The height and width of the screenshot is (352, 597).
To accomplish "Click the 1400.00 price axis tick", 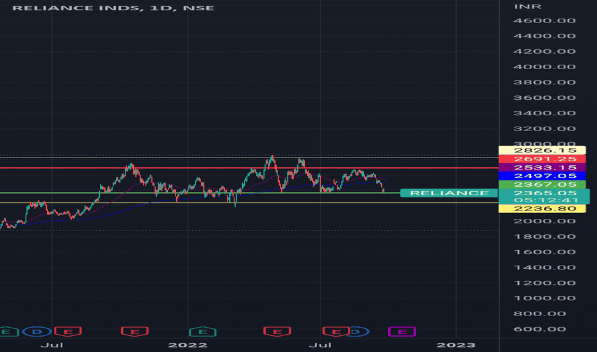I will point(544,268).
